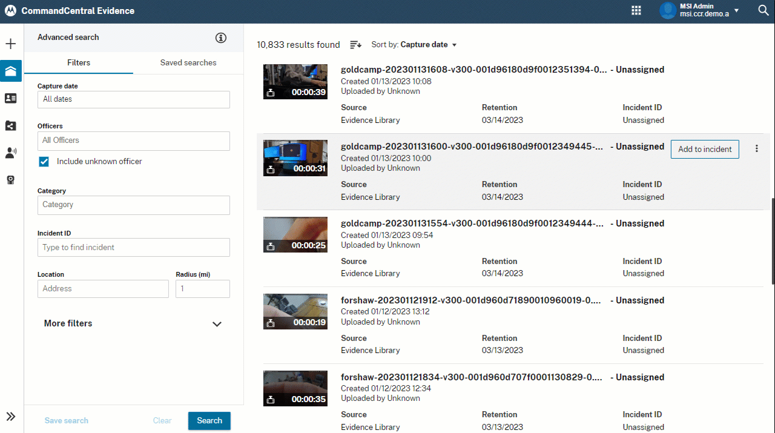Viewport: 775px width, 433px height.
Task: Expand the More filters section
Action: point(217,324)
